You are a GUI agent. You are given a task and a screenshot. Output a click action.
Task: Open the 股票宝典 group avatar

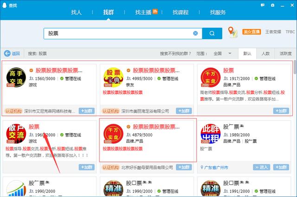113,77
